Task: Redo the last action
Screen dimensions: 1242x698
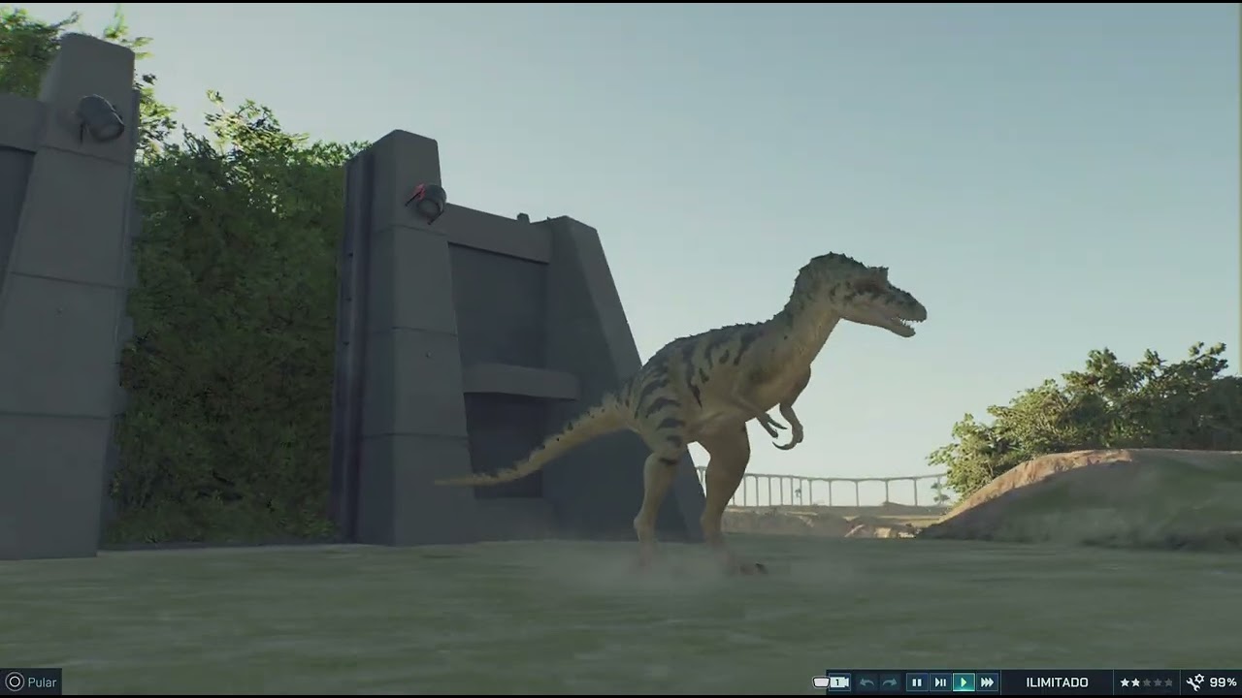Action: click(890, 682)
